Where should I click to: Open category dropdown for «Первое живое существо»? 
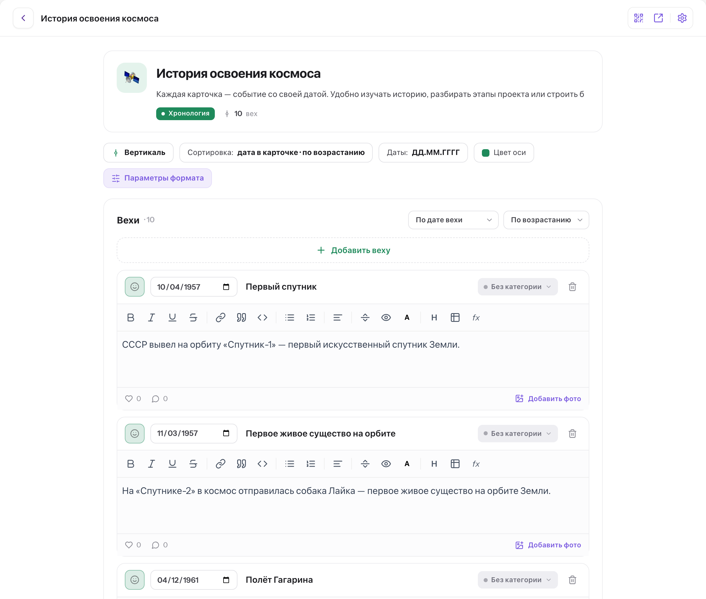518,434
